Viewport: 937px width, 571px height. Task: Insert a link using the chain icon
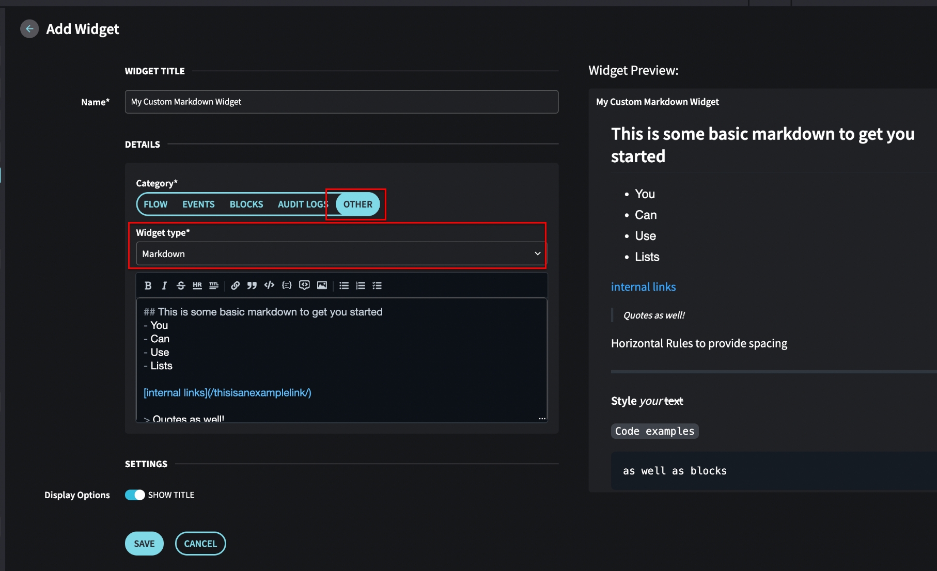pos(235,285)
